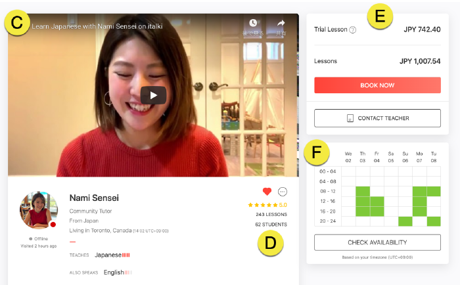460x285 pixels.
Task: Click the CONTACT TEACHER button
Action: [377, 118]
